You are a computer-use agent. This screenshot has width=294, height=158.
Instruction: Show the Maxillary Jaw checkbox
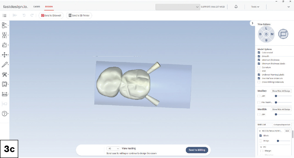[x=259, y=96]
